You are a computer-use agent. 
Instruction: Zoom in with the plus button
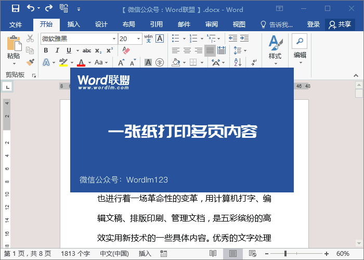(x=327, y=254)
